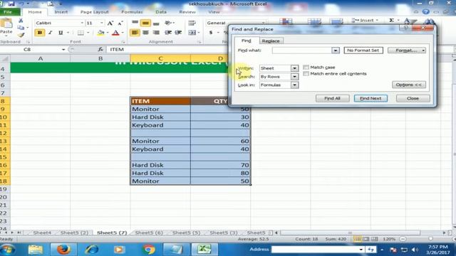This screenshot has height=256, width=456.
Task: Switch to the Replace tab
Action: pos(271,41)
